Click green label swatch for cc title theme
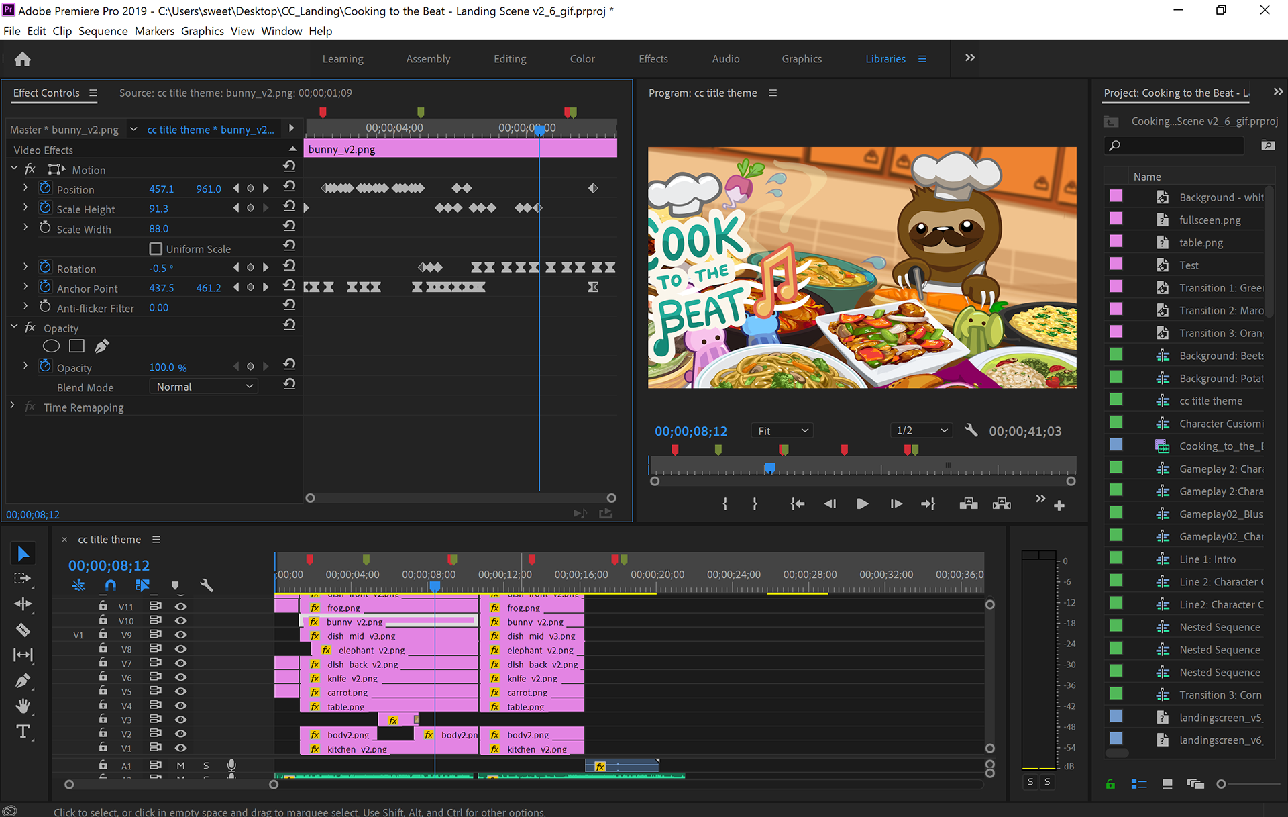 coord(1116,399)
